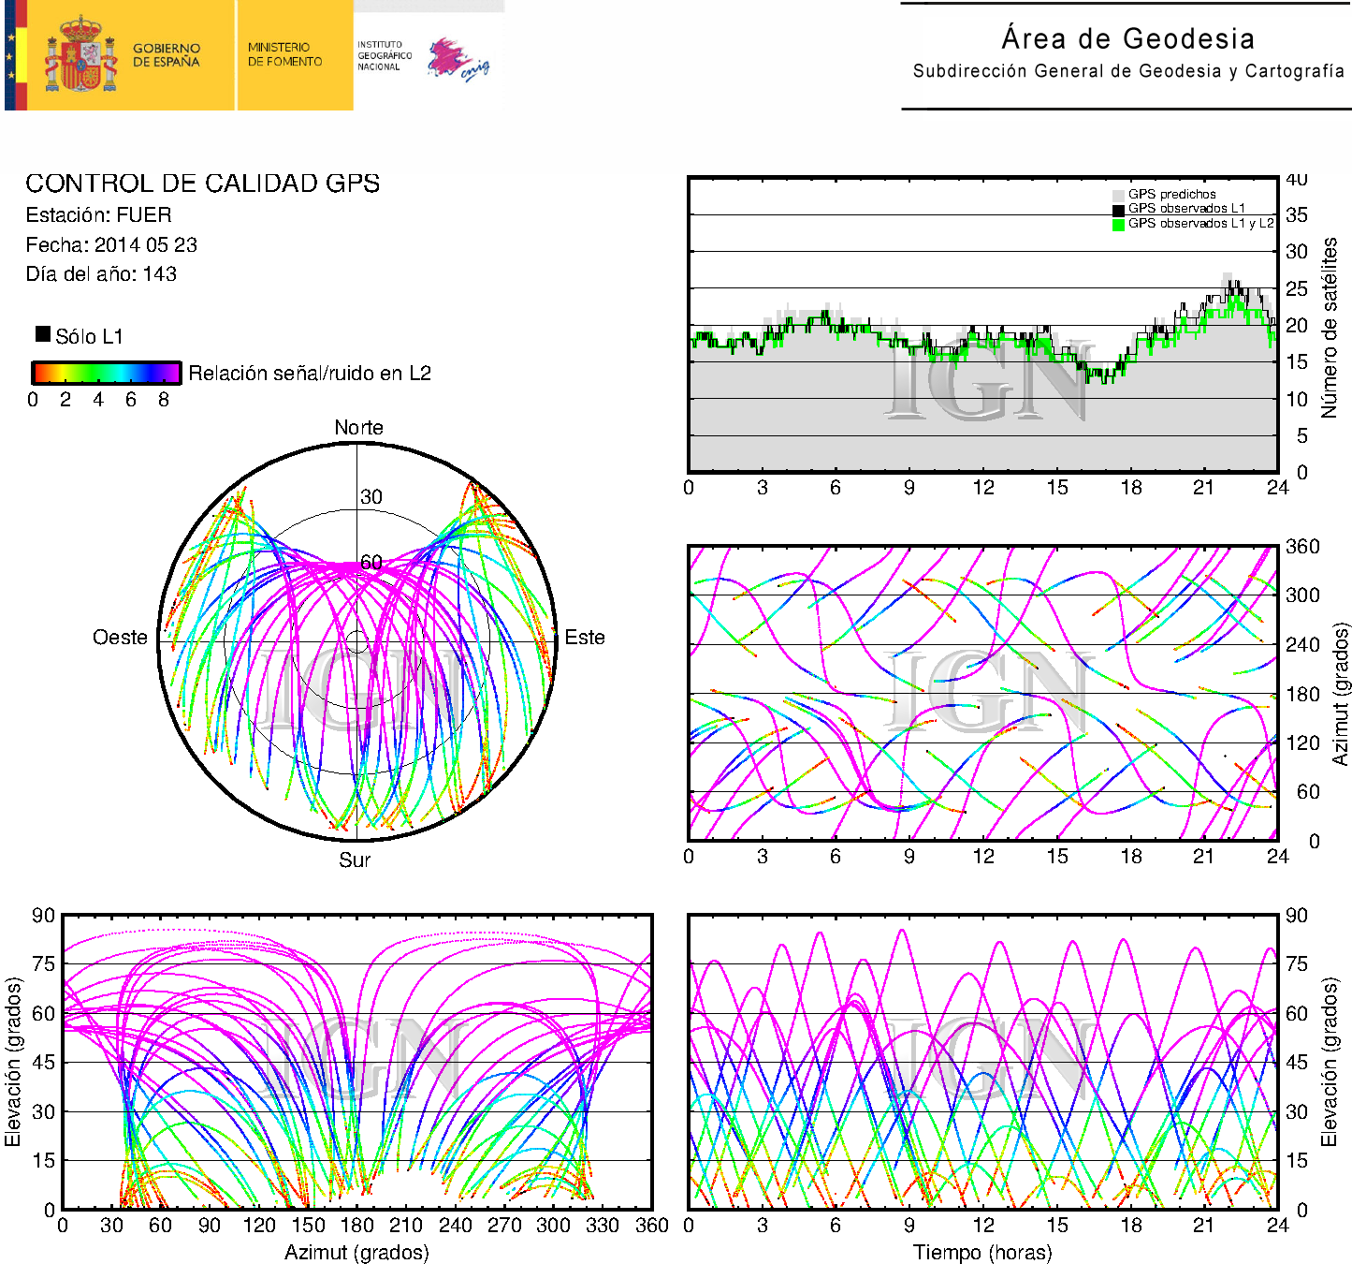Click the Gobierno de España logo text
This screenshot has width=1352, height=1264.
[166, 55]
